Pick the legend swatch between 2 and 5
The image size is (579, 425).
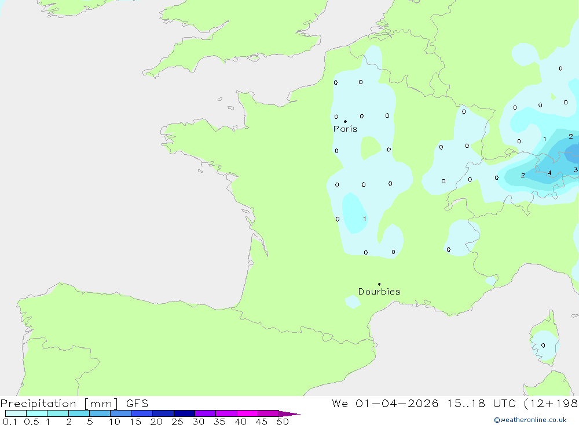point(79,414)
